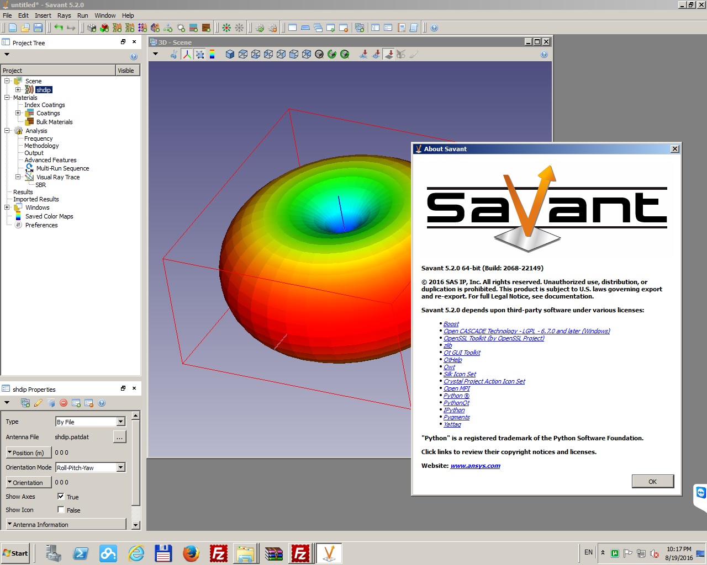
Task: Open the Run menu
Action: (x=83, y=15)
